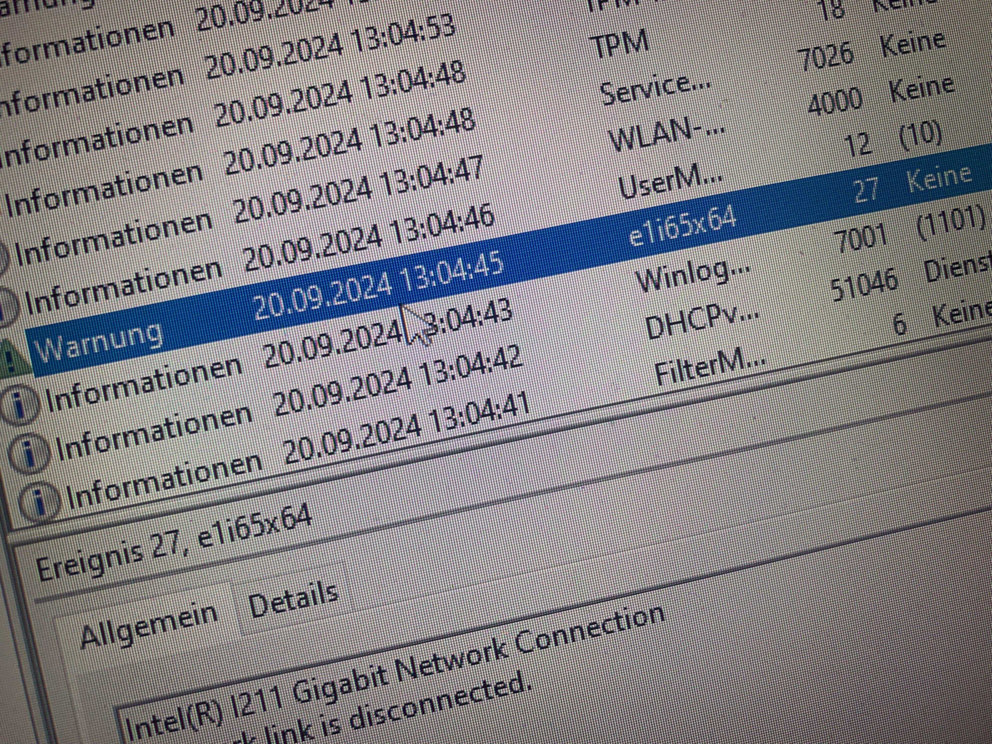Click task category (10)
This screenshot has width=992, height=744.
pos(920,137)
